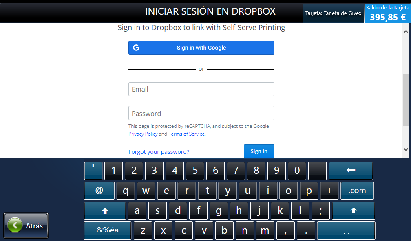
Task: Tap the letter l key
Action: pyautogui.click(x=301, y=210)
